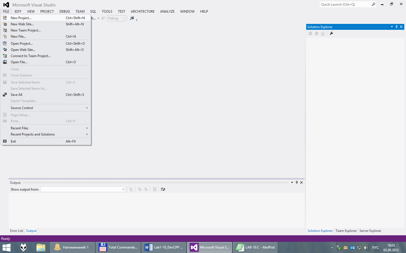Screen dimensions: 406x253
Task: Click the Solution Explorer Back arrow icon
Action: point(310,33)
